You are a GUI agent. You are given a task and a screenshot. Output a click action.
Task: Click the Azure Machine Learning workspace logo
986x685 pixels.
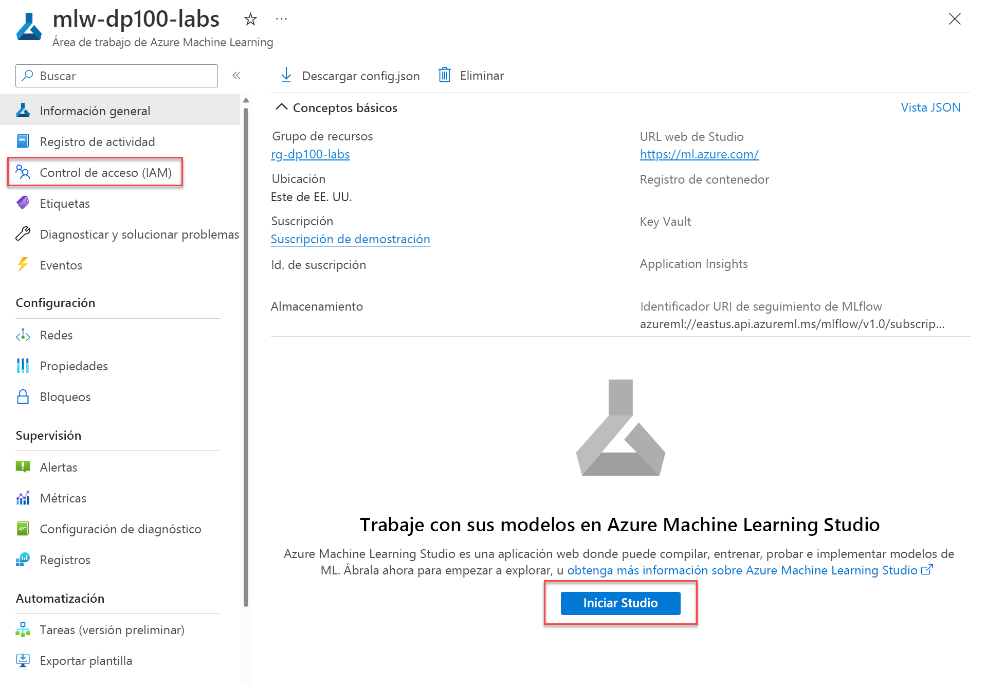[29, 27]
